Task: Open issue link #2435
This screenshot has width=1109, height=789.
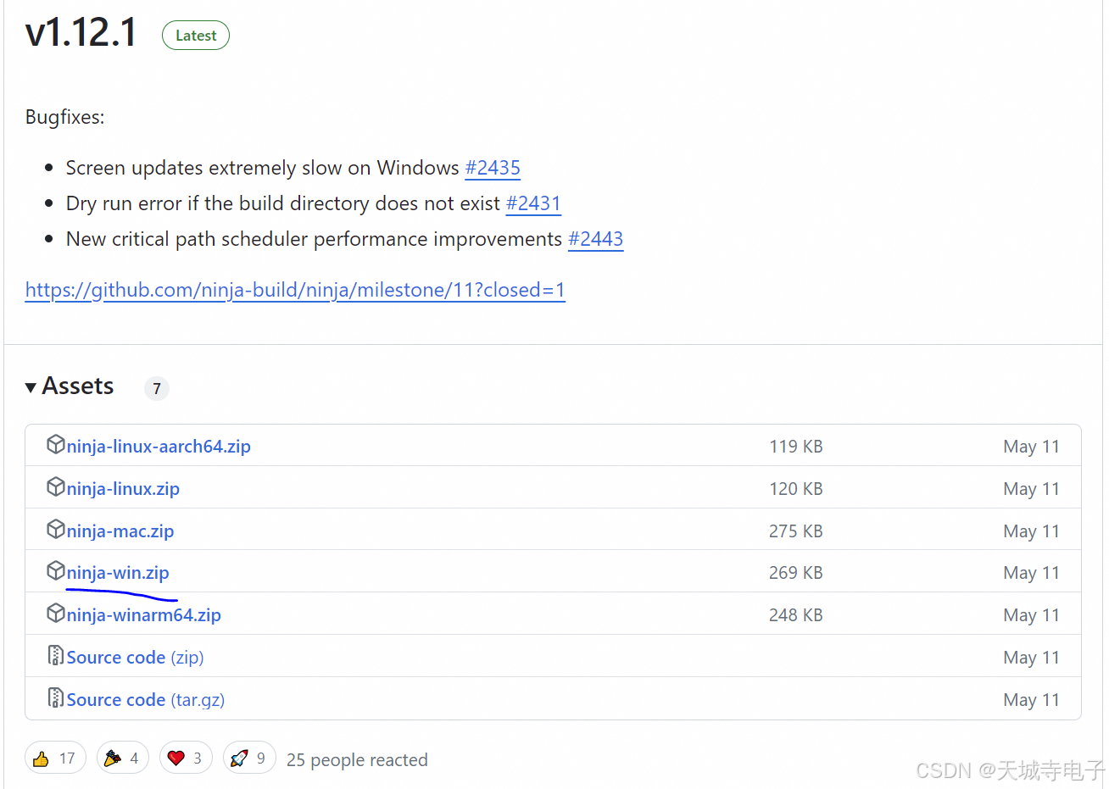Action: (x=493, y=168)
